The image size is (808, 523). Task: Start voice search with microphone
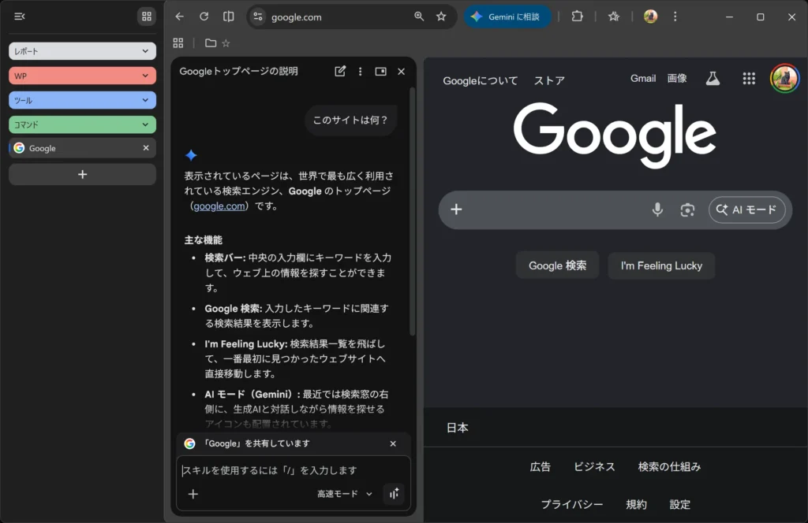tap(657, 210)
